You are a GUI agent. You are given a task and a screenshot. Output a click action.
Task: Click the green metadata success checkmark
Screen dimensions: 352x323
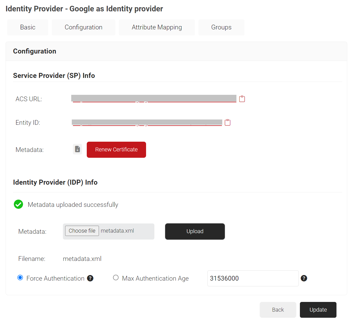pos(19,205)
